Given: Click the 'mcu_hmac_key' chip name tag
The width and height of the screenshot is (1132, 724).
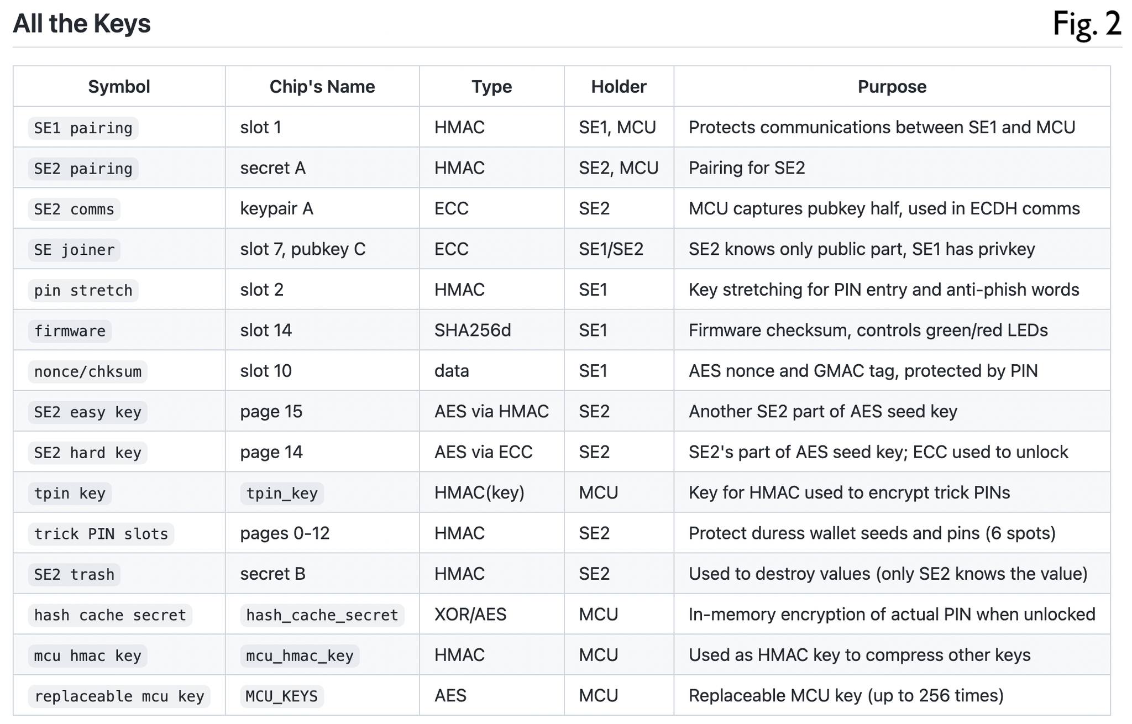Looking at the screenshot, I should click(x=300, y=656).
